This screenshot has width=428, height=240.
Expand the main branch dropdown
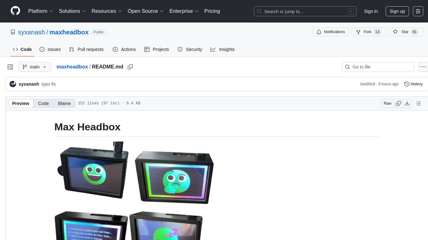click(x=34, y=67)
